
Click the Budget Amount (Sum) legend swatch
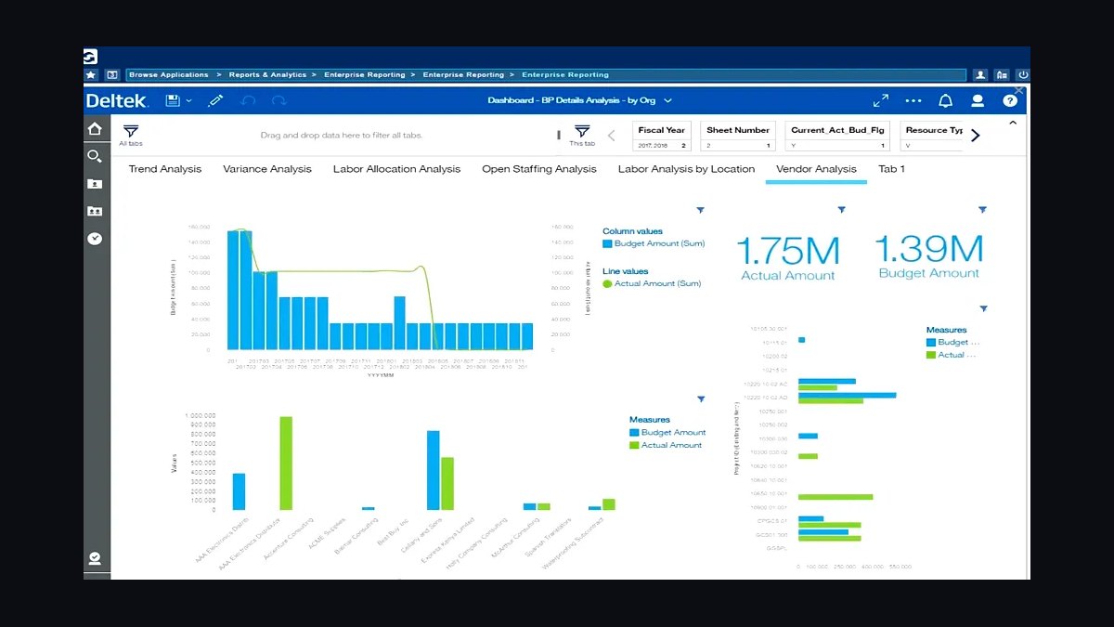pos(607,243)
